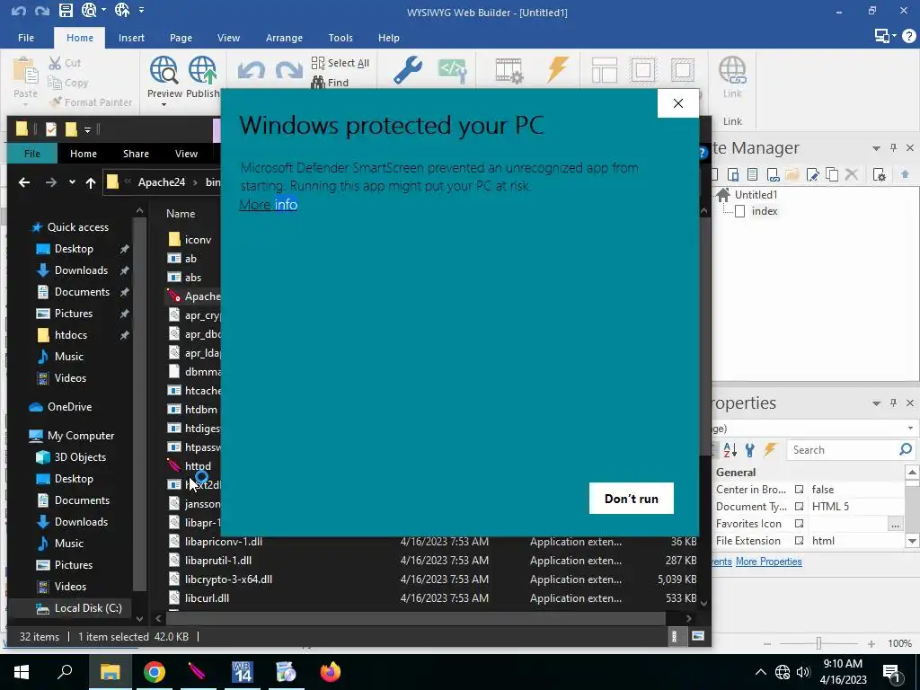Viewport: 920px width, 690px height.
Task: Click the quick access Publish globe icon
Action: pos(122,10)
